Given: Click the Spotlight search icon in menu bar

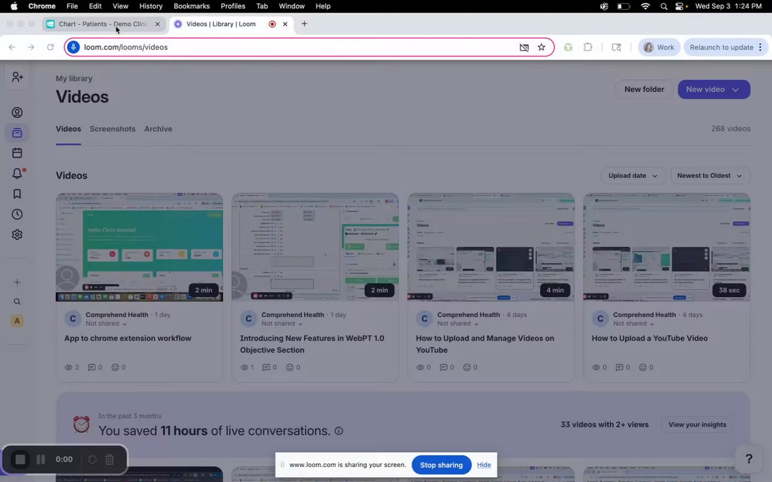Looking at the screenshot, I should coord(664,6).
